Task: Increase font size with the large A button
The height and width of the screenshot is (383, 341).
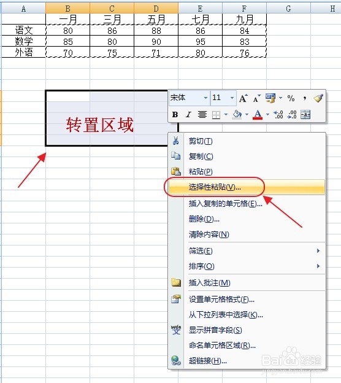Action: click(243, 98)
